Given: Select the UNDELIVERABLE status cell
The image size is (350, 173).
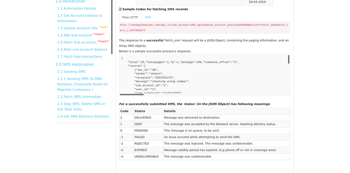Looking at the screenshot, I should pyautogui.click(x=148, y=157).
